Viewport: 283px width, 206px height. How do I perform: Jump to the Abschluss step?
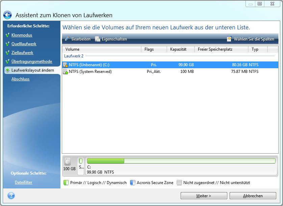pos(20,79)
